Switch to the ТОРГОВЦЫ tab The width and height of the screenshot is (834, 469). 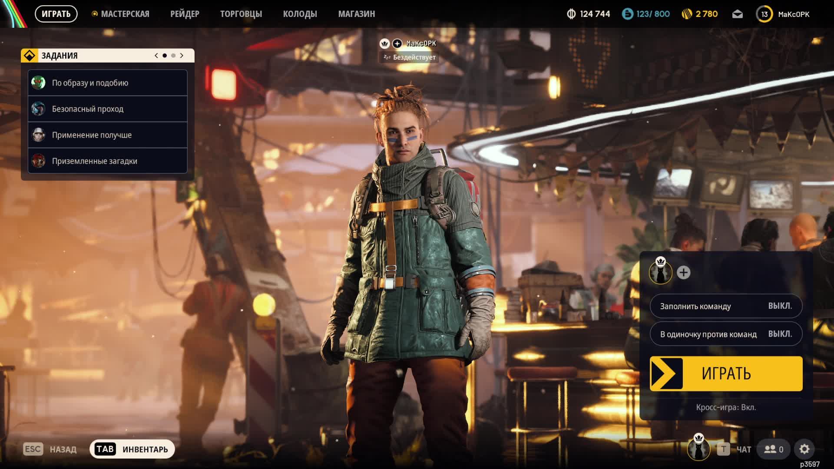[x=241, y=14]
